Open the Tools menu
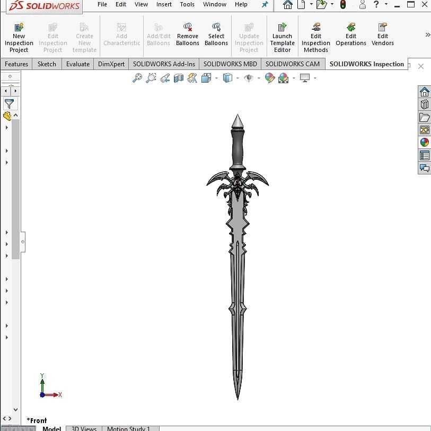 tap(187, 4)
